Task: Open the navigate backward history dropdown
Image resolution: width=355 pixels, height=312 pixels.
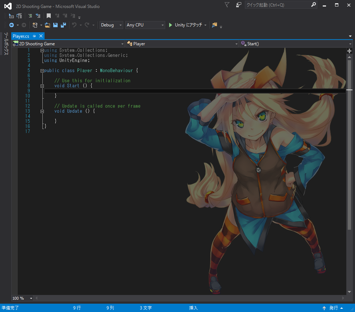Action: [18, 25]
